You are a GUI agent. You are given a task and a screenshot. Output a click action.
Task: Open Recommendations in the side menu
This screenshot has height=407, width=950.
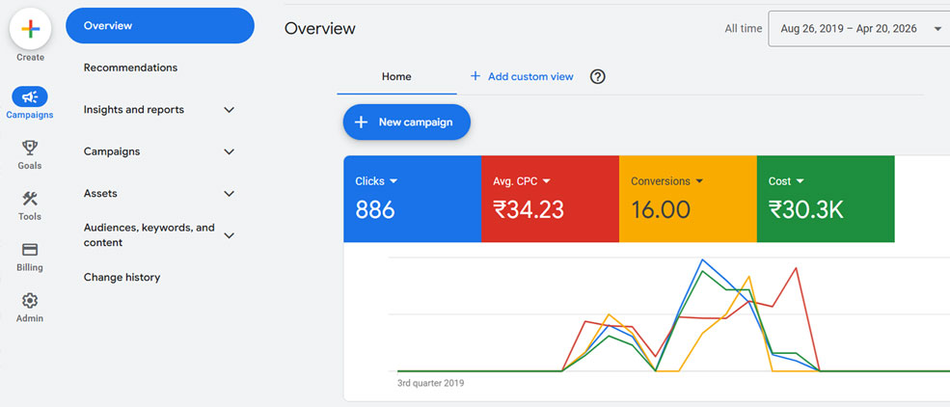[x=130, y=68]
